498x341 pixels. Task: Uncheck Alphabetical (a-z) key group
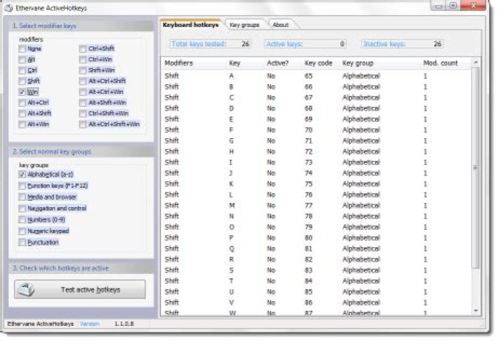point(22,175)
